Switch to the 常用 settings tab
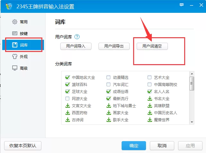The height and width of the screenshot is (153, 206). pyautogui.click(x=23, y=22)
